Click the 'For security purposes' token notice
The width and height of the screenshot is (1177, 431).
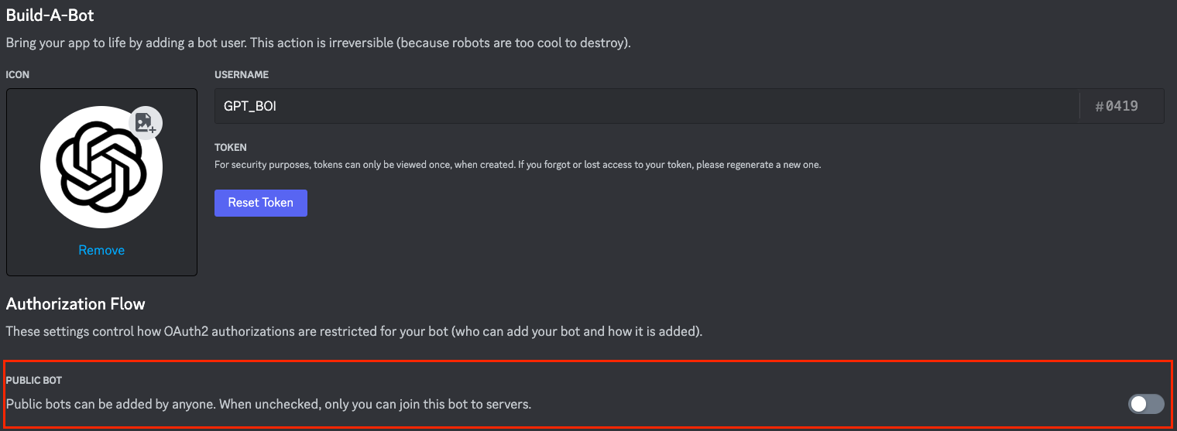pos(364,165)
